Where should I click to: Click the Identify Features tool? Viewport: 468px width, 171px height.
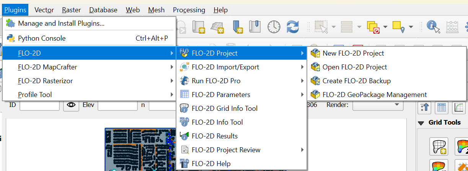(x=433, y=27)
